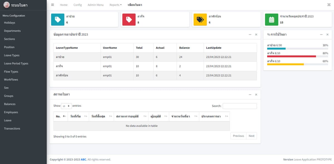Close the ข้อมูลการลาประจำปี 2023 card
This screenshot has width=334, height=164.
coord(256,34)
